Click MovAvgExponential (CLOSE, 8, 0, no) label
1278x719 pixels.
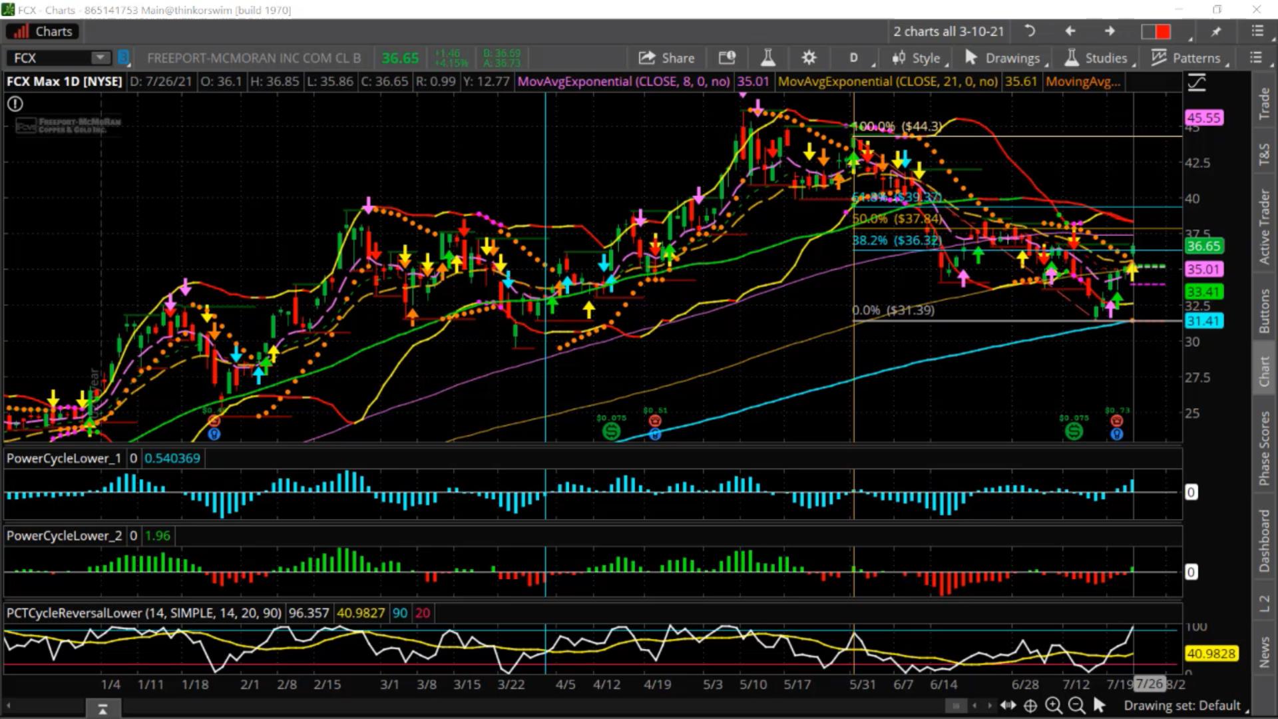coord(623,81)
